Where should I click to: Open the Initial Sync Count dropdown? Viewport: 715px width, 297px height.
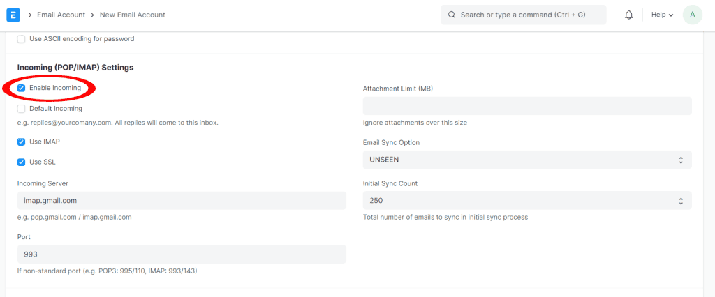click(527, 201)
